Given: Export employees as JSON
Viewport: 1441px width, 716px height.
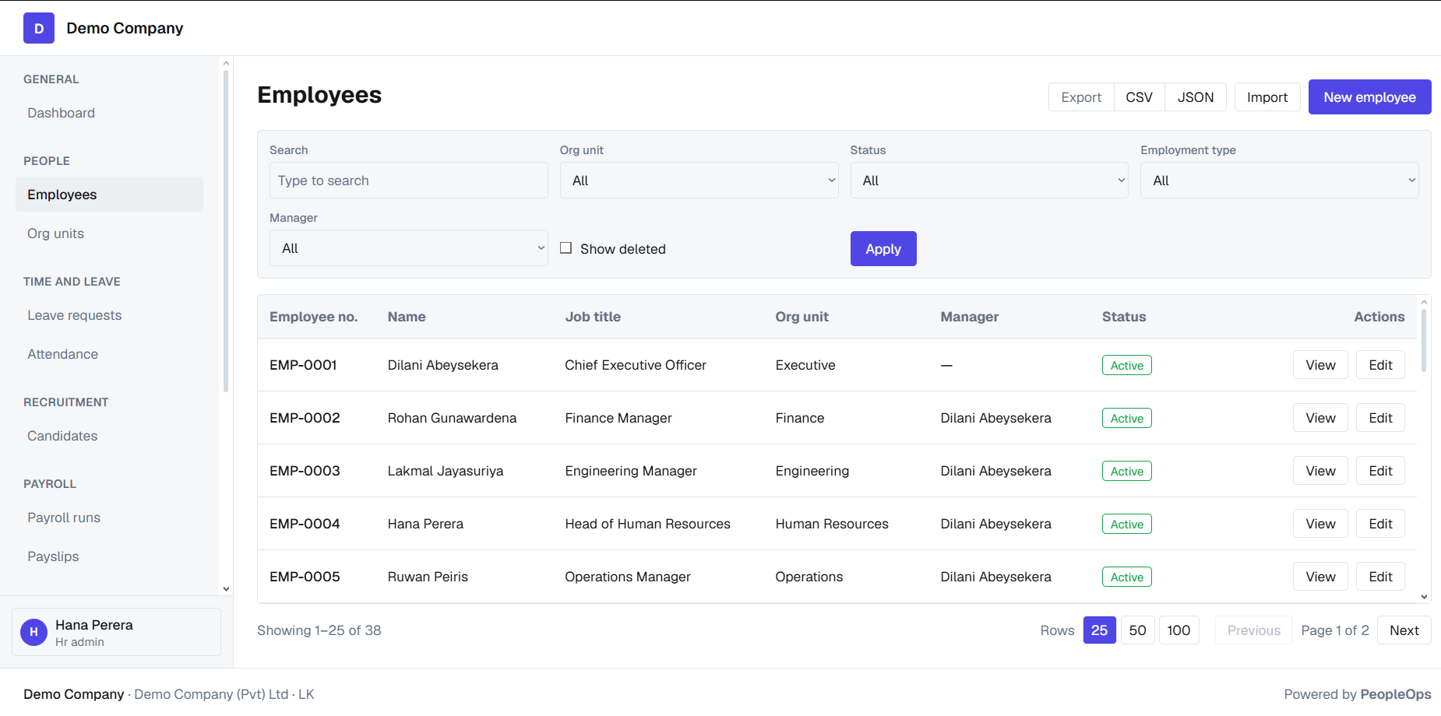Looking at the screenshot, I should click(1196, 97).
